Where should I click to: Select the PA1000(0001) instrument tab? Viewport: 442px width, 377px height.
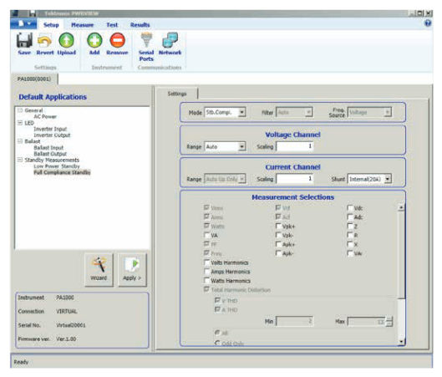[34, 79]
